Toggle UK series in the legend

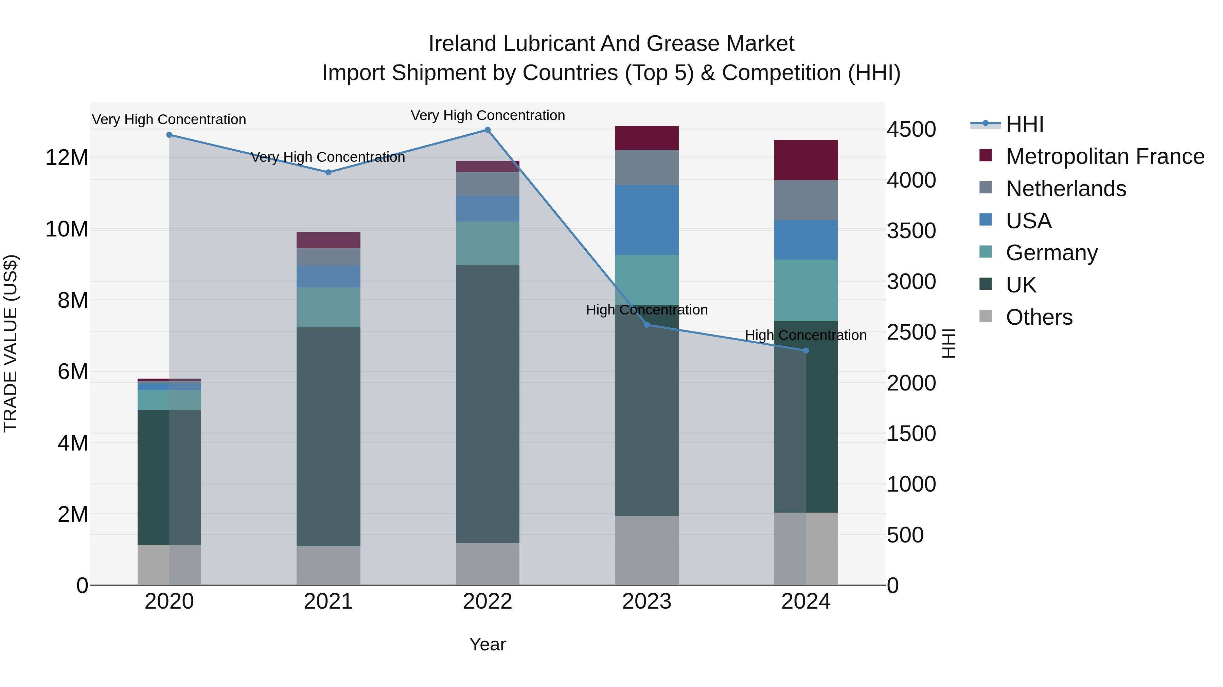point(1008,285)
